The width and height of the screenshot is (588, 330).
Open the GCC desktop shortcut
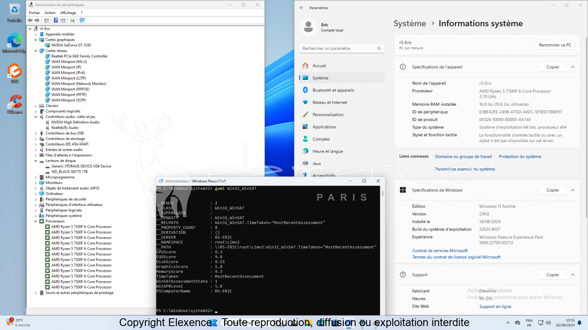click(x=15, y=74)
